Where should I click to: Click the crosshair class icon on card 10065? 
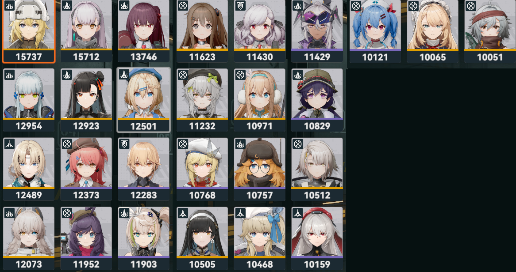point(413,6)
